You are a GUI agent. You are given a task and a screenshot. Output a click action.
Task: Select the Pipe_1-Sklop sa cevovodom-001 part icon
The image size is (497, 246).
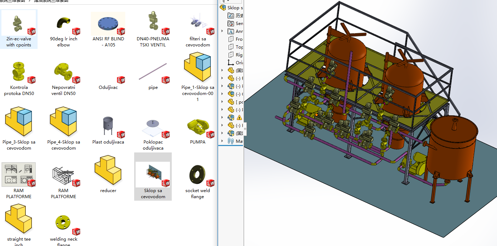pos(198,66)
